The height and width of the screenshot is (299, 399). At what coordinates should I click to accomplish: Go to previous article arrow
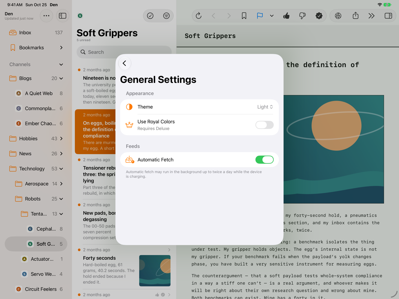[214, 16]
